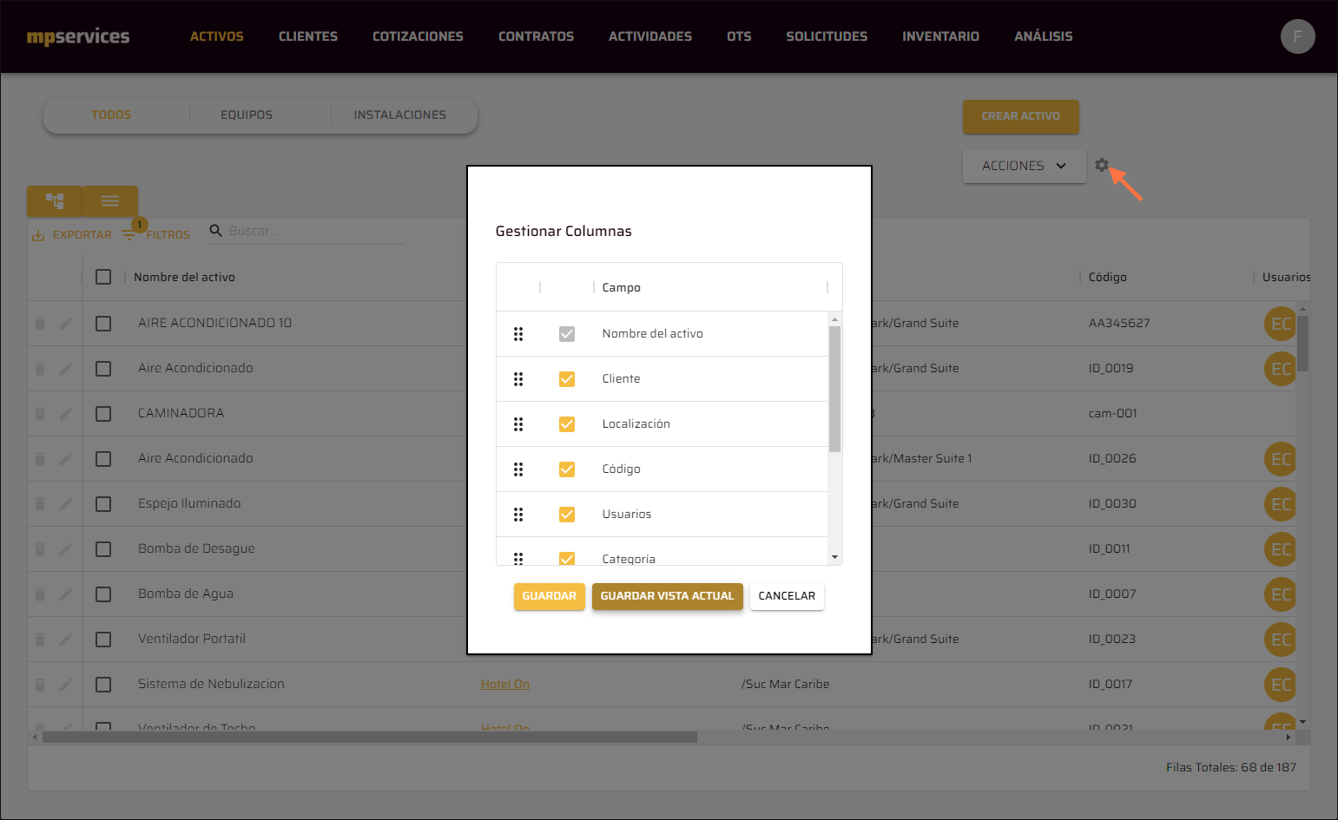User badge EC in ID_0026 row

(x=1280, y=459)
